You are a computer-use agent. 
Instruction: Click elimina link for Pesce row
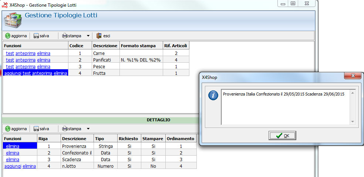pyautogui.click(x=44, y=67)
